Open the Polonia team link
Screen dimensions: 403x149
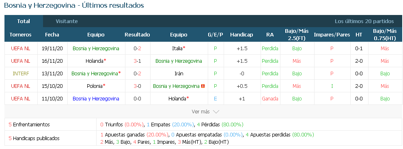[x=95, y=86]
